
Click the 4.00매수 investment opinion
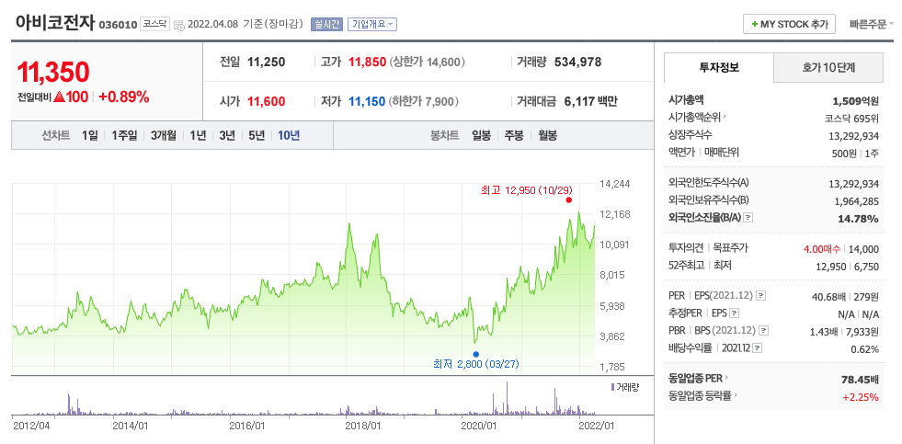[823, 249]
